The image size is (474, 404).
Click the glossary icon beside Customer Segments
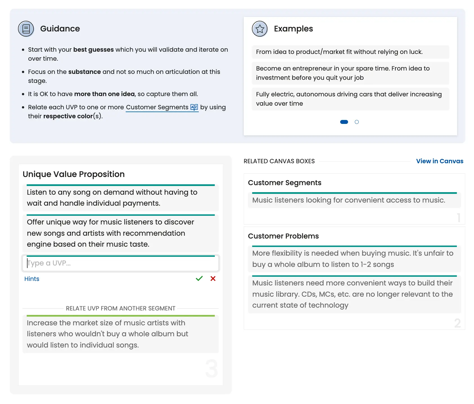pyautogui.click(x=194, y=107)
